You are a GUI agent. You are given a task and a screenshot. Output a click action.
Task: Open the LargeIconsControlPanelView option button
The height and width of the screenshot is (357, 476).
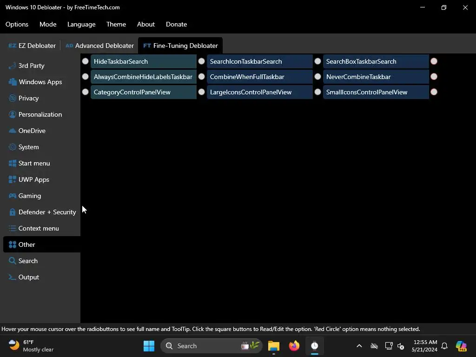click(x=260, y=92)
